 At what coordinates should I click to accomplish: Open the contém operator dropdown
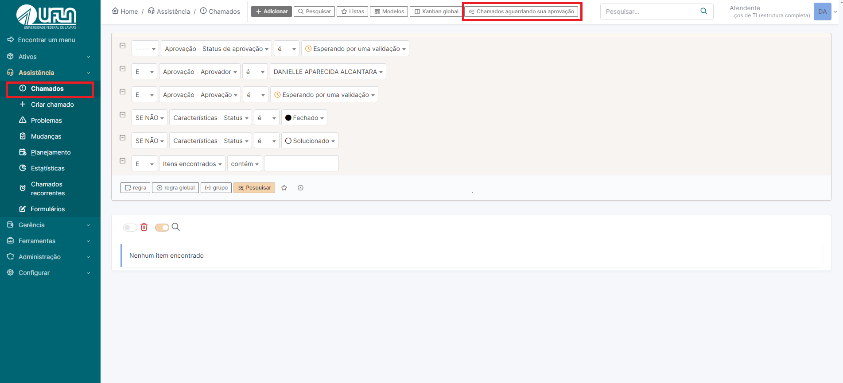[245, 164]
